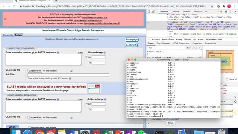Viewport: 238px width, 134px height.
Task: Open the Chrome extensions puzzle icon
Action: (223, 6)
